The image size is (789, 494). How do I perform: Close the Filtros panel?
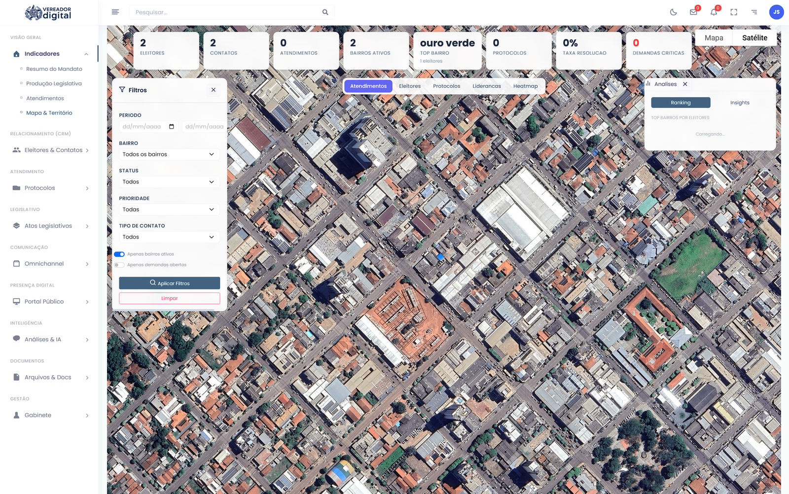click(214, 90)
